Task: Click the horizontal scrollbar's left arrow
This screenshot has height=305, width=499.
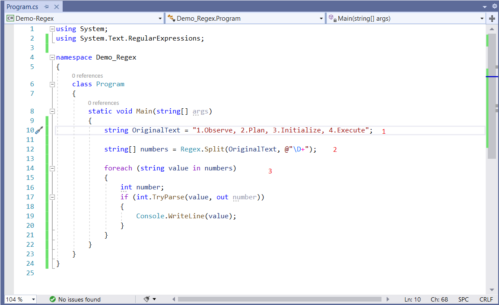Action: [x=174, y=299]
